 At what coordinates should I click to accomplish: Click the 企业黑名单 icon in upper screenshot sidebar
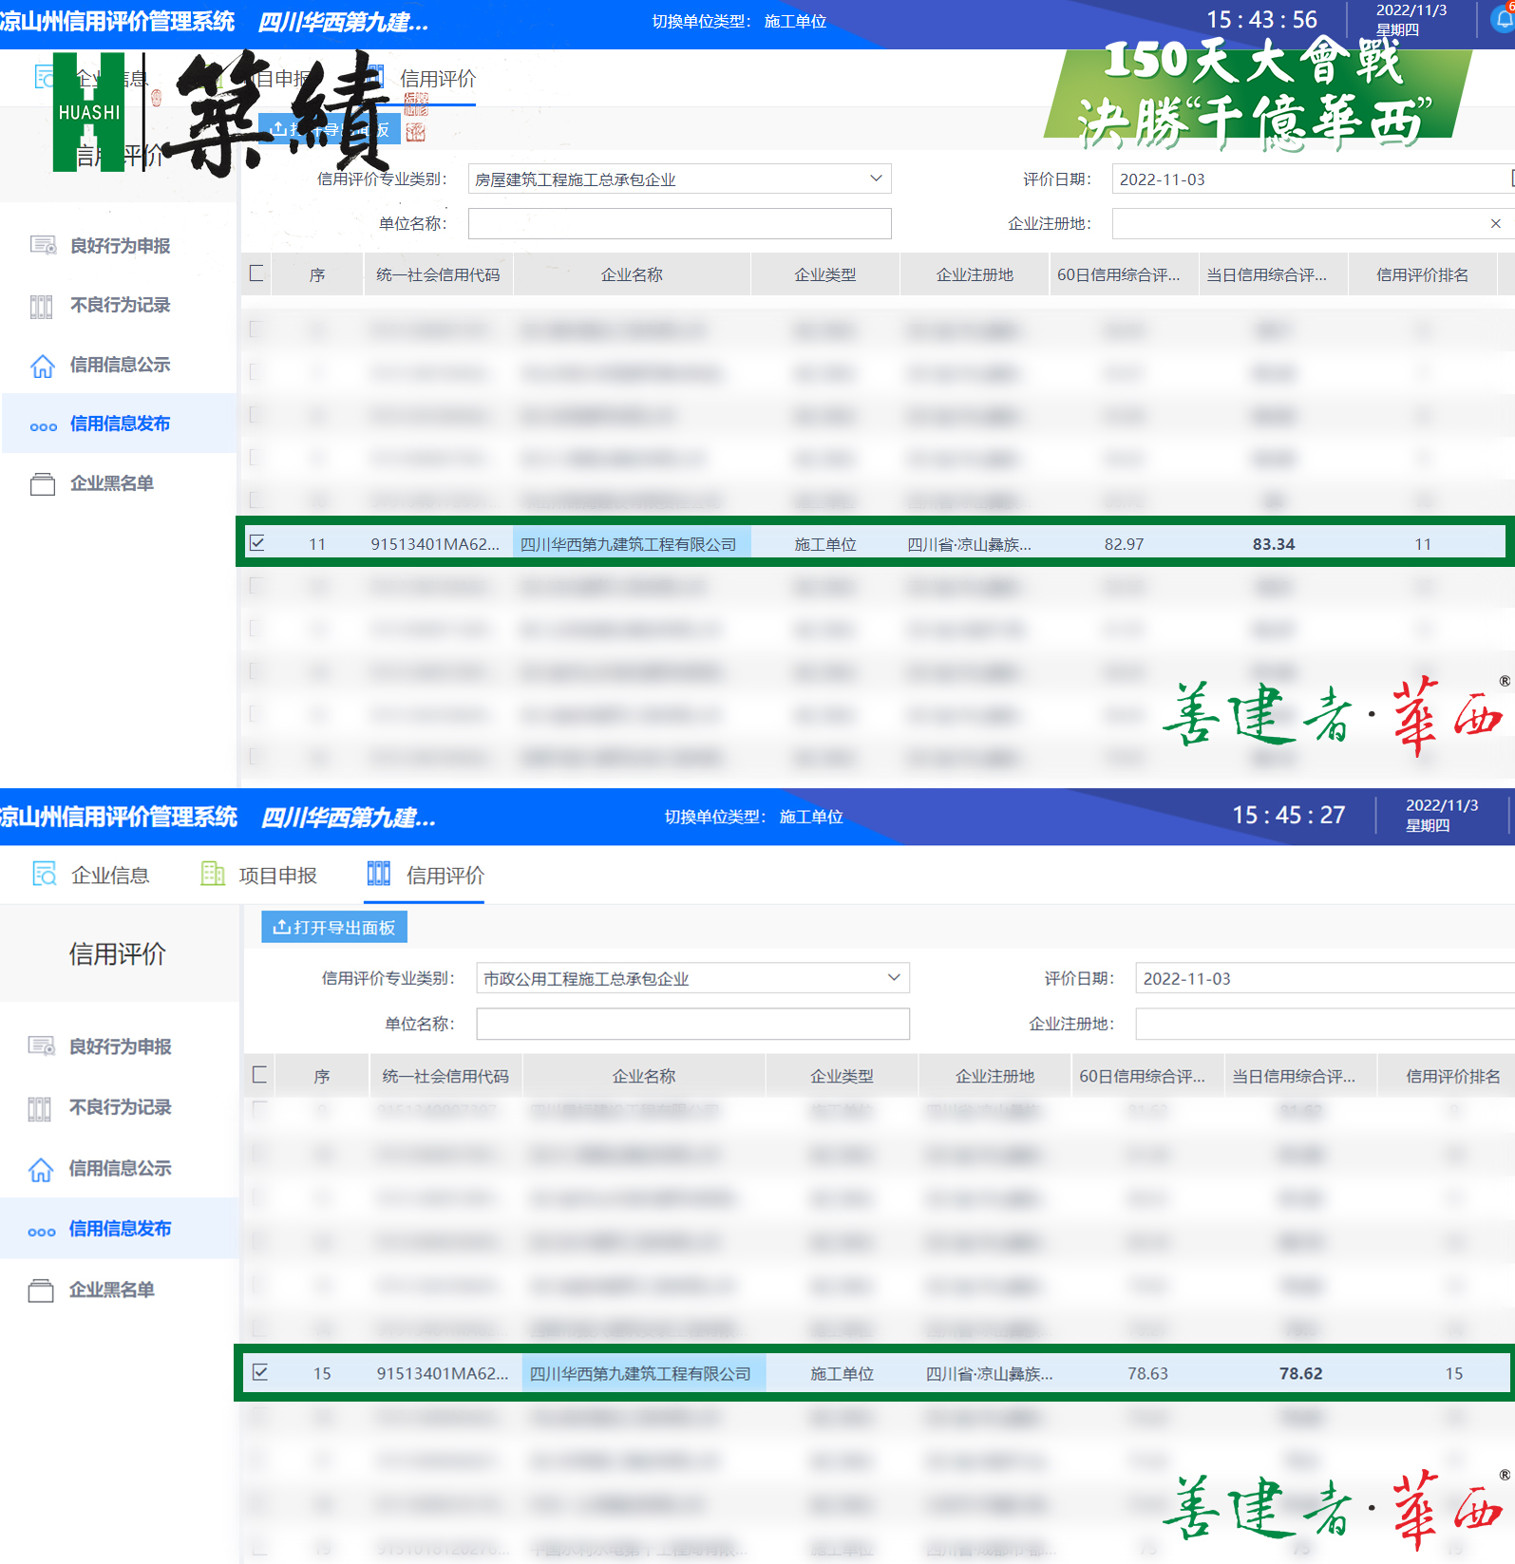click(43, 484)
